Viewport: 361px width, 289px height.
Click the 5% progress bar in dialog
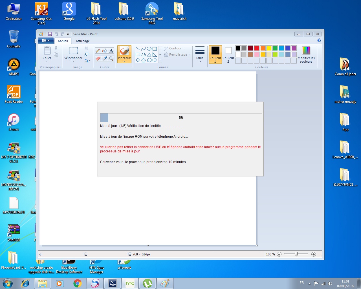pos(181,118)
